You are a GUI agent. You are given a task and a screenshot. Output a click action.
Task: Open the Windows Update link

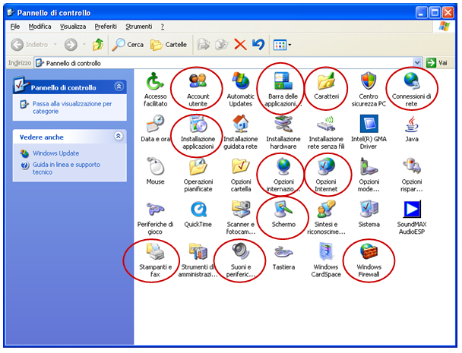(x=55, y=153)
